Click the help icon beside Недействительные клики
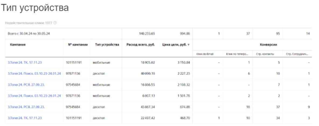 pyautogui.click(x=55, y=23)
